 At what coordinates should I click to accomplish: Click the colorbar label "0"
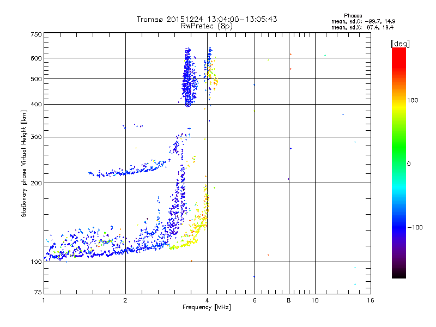pyautogui.click(x=409, y=163)
